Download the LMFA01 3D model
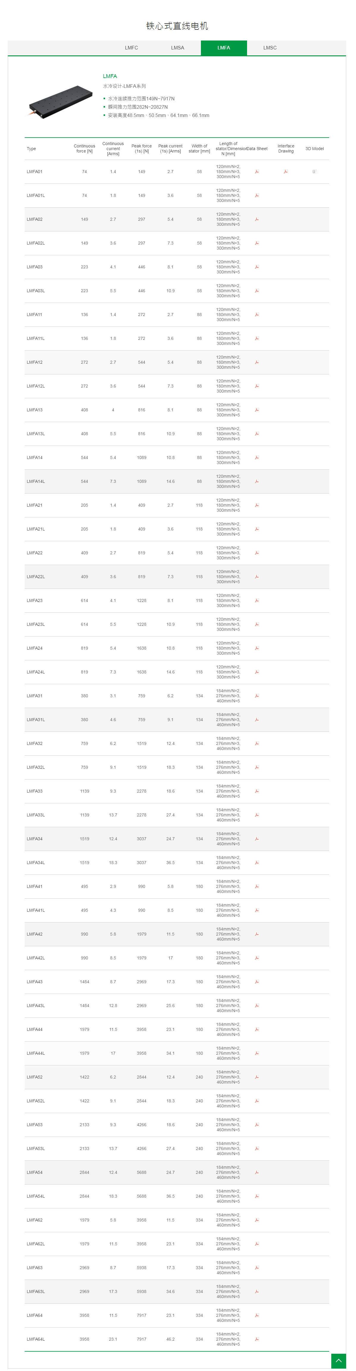 pyautogui.click(x=314, y=171)
